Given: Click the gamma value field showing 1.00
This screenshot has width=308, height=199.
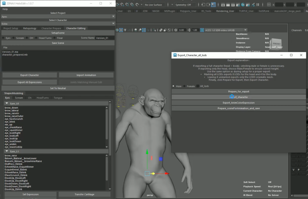Looking at the screenshot, I should click(195, 30).
